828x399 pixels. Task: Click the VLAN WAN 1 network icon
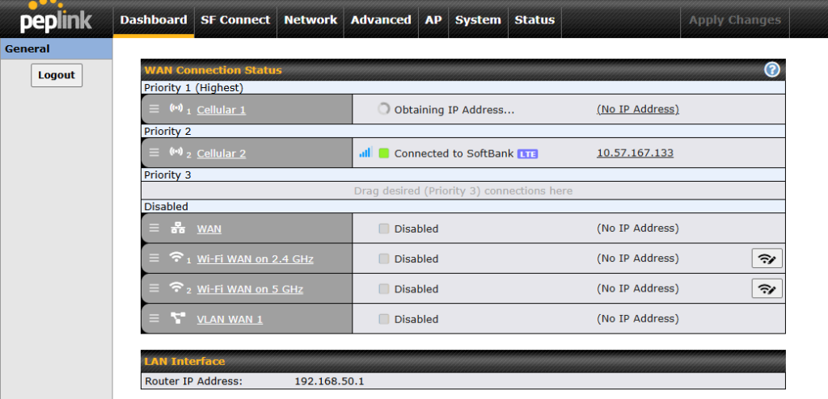point(177,319)
